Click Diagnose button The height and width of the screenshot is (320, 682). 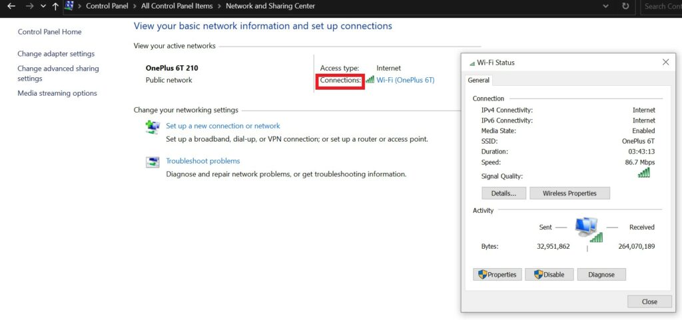(x=601, y=274)
